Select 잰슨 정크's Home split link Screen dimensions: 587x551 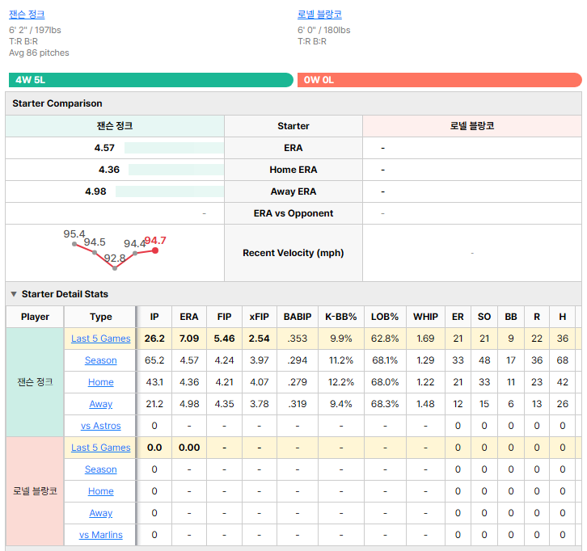coord(101,382)
